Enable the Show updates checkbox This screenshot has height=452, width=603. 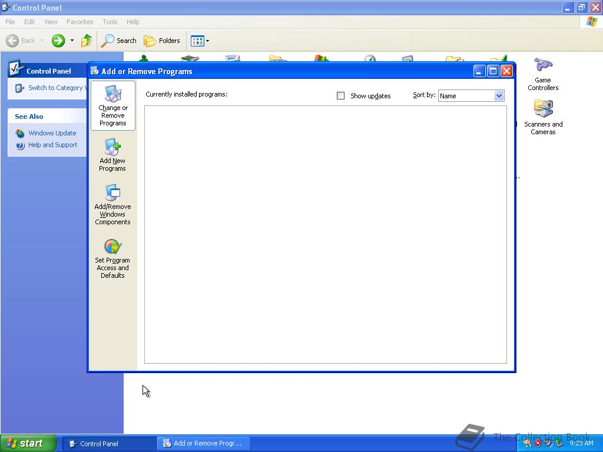pyautogui.click(x=341, y=96)
